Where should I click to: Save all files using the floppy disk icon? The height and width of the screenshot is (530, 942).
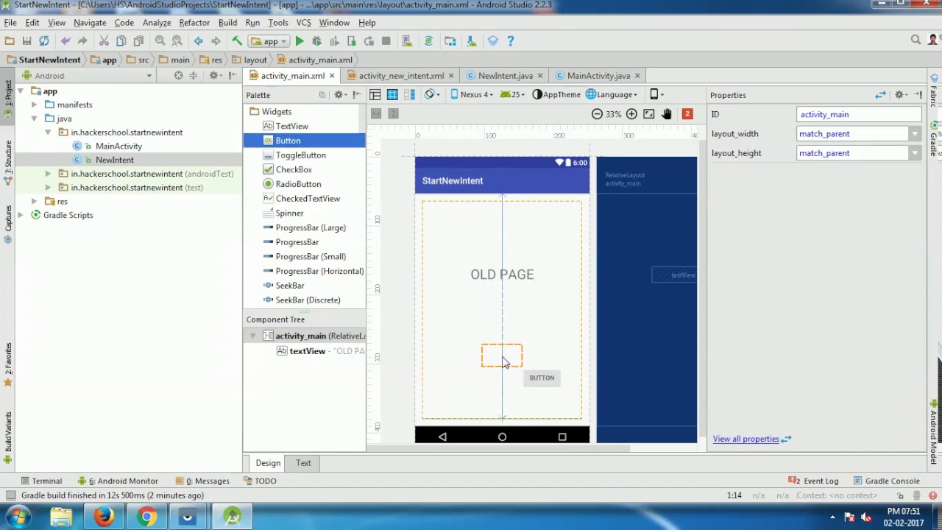[26, 41]
